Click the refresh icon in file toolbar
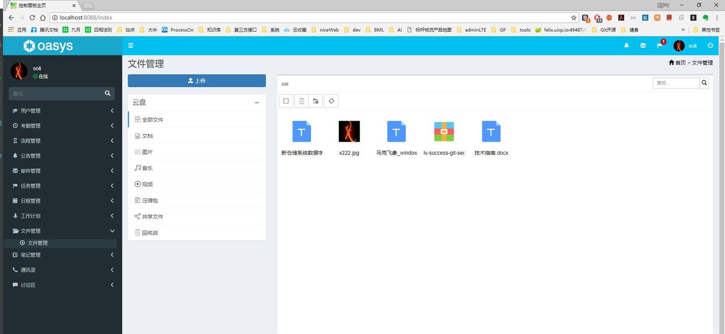The image size is (725, 334). (331, 101)
